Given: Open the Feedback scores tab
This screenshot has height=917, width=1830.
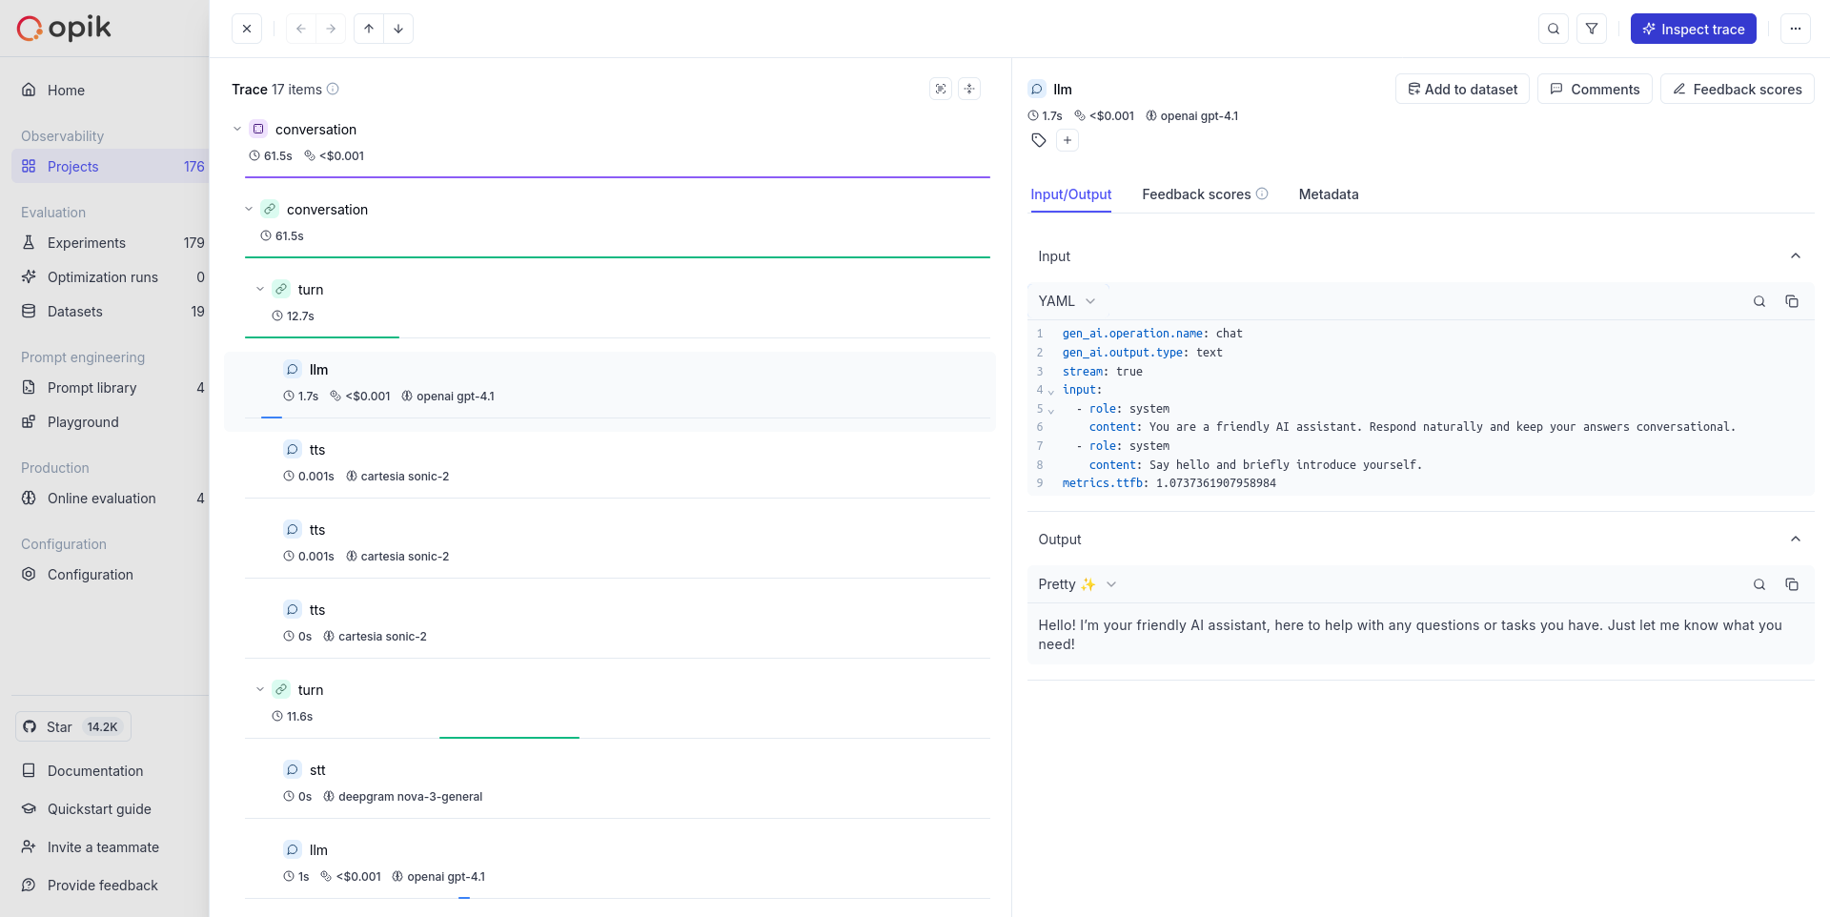Looking at the screenshot, I should [1196, 194].
